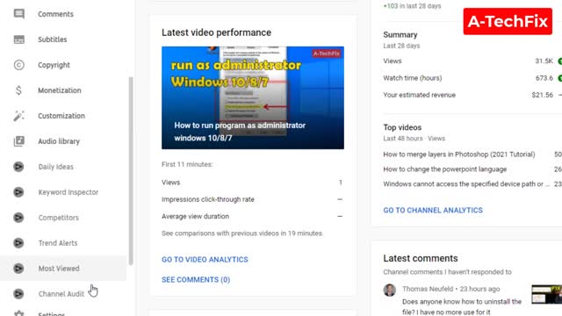The width and height of the screenshot is (562, 316).
Task: Click the Trend Alerts round icon
Action: coord(18,243)
